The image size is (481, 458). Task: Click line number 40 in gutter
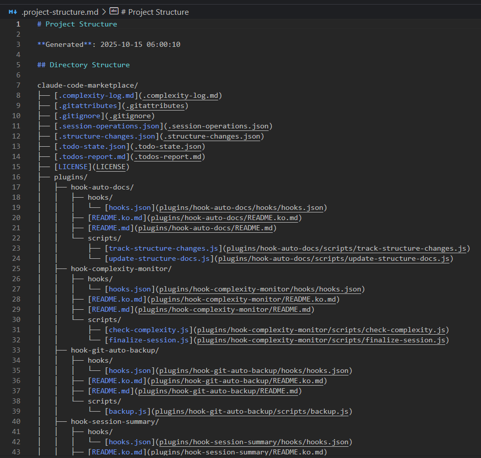point(16,421)
